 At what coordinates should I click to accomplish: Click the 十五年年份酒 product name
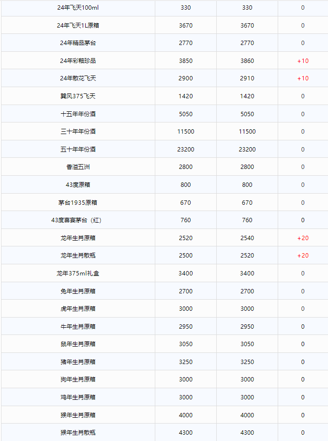(78, 114)
